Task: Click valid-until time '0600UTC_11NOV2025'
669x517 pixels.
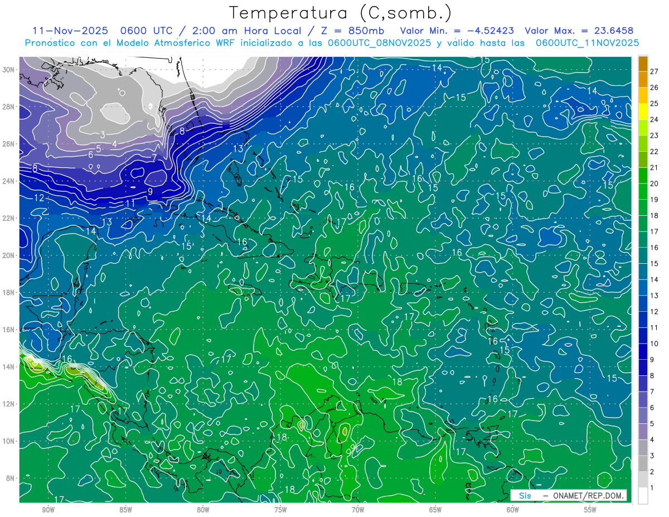Action: (587, 43)
